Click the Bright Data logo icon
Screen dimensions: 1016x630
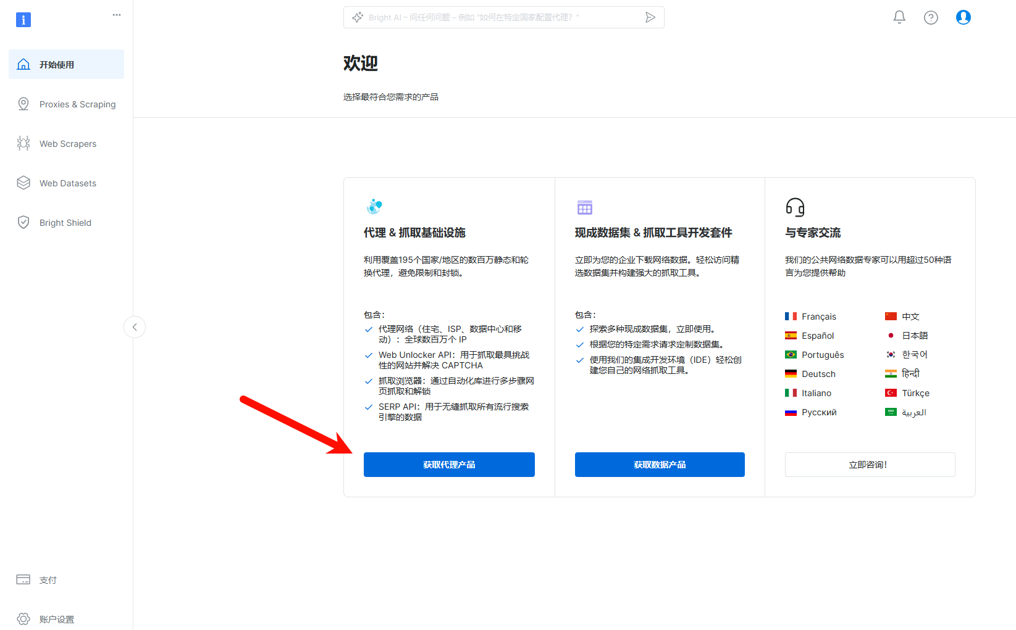click(x=23, y=20)
